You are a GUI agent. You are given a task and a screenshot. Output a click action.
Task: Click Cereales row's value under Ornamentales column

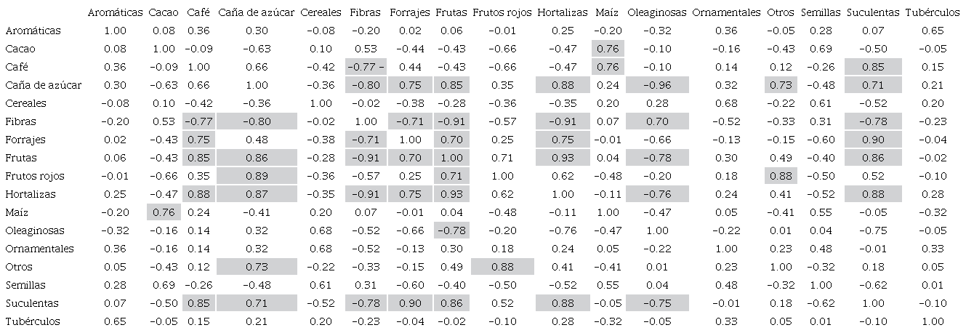[x=725, y=103]
